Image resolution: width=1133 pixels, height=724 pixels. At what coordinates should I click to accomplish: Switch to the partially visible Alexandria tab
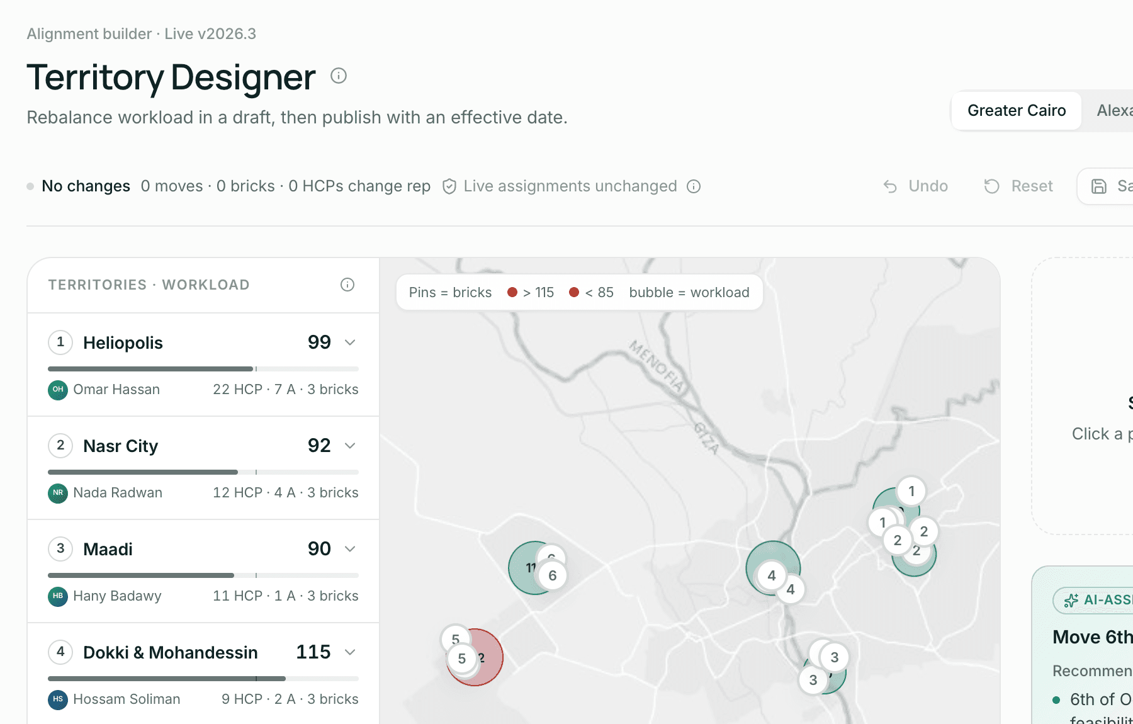click(x=1114, y=111)
